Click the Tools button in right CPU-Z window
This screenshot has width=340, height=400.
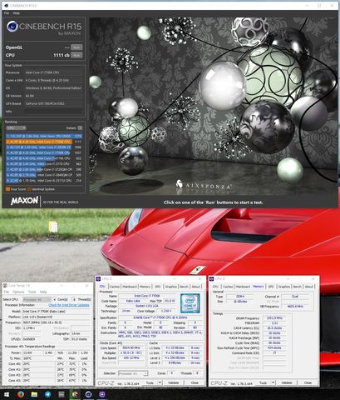(x=263, y=382)
